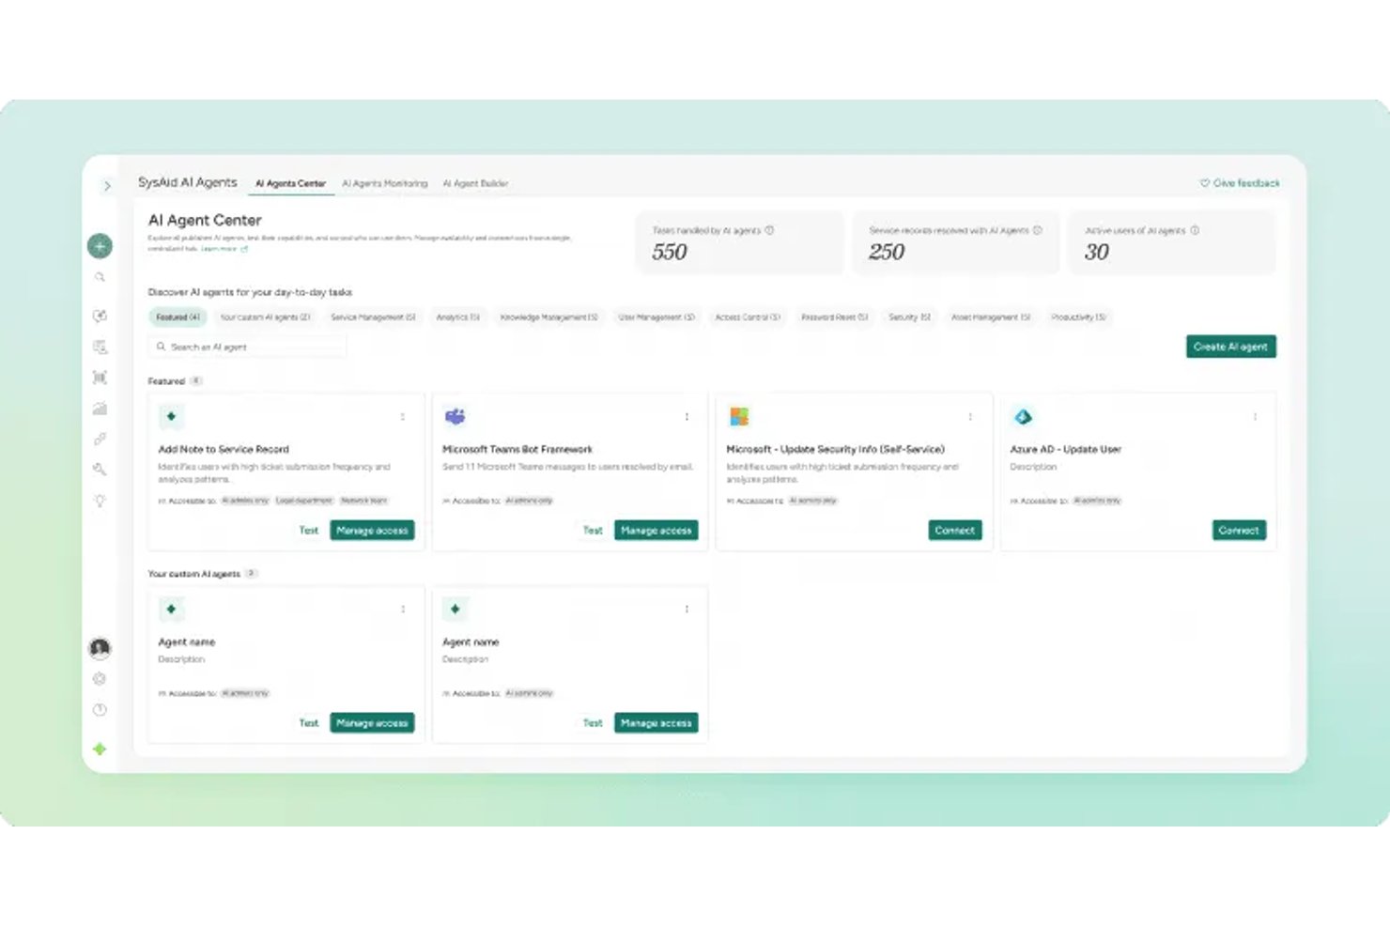Open more options on Add Note to Service Record card
The height and width of the screenshot is (927, 1390).
pyautogui.click(x=403, y=417)
